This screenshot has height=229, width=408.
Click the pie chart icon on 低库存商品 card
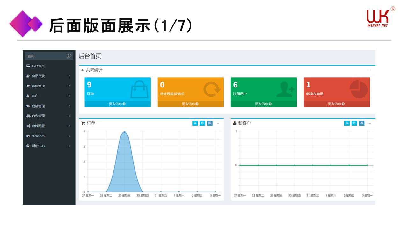(359, 89)
